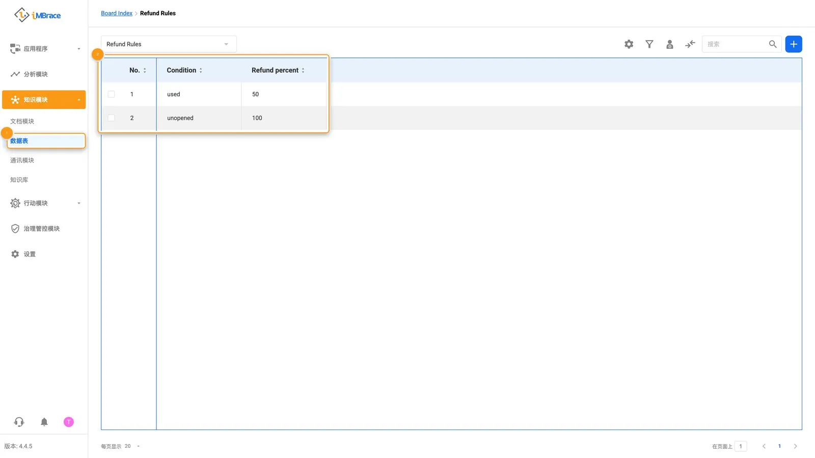Open notifications bell icon

(x=44, y=422)
